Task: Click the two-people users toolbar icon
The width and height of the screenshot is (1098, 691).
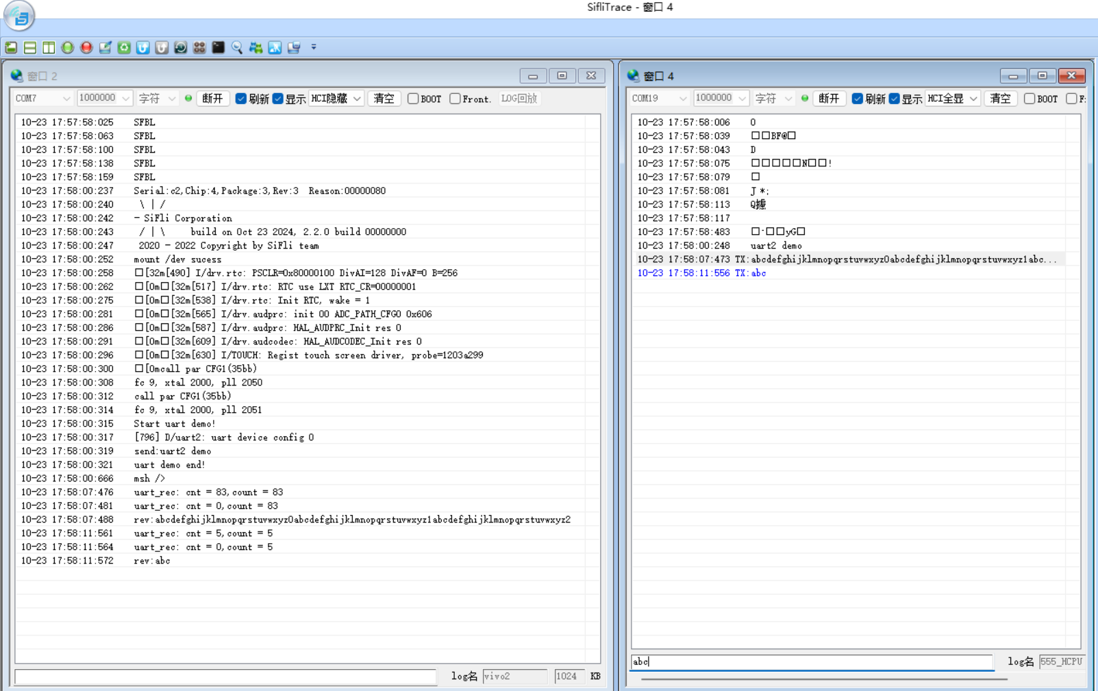Action: [x=255, y=47]
